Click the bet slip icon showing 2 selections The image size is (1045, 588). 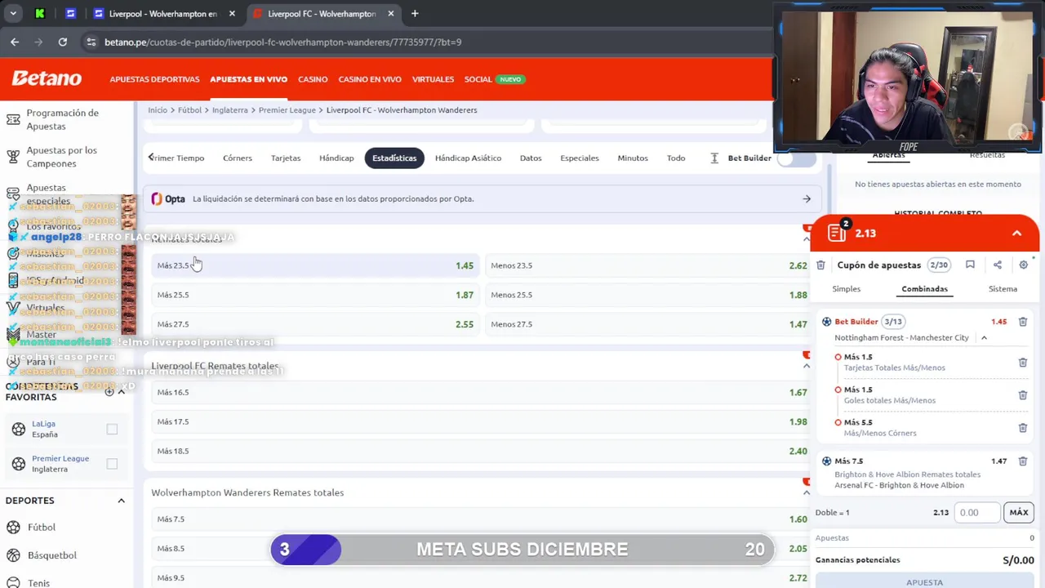pos(838,232)
